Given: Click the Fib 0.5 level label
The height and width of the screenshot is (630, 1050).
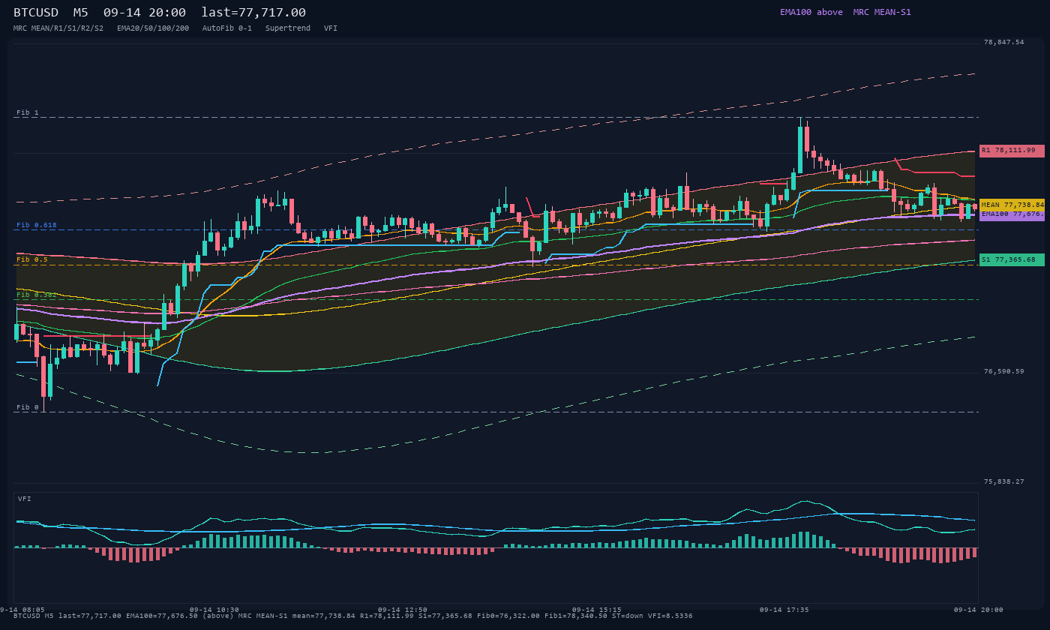Looking at the screenshot, I should pyautogui.click(x=32, y=260).
